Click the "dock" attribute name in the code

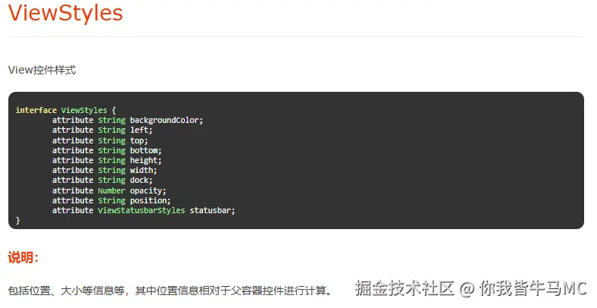[139, 180]
